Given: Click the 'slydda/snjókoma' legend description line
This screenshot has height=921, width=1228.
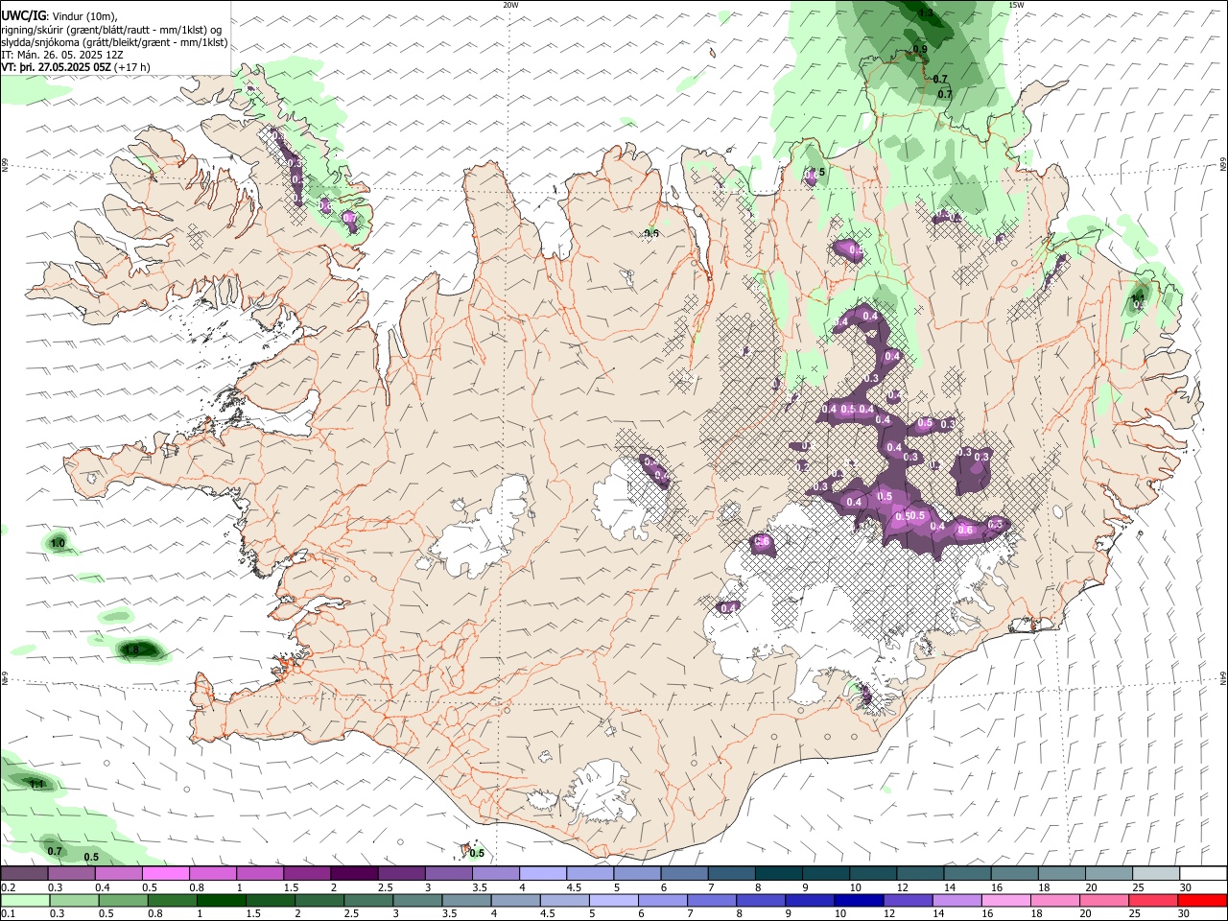Looking at the screenshot, I should click(x=114, y=42).
